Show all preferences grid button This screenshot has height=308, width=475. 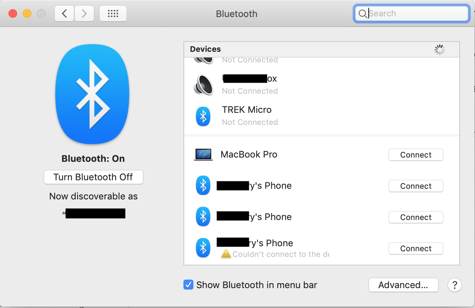pos(113,13)
